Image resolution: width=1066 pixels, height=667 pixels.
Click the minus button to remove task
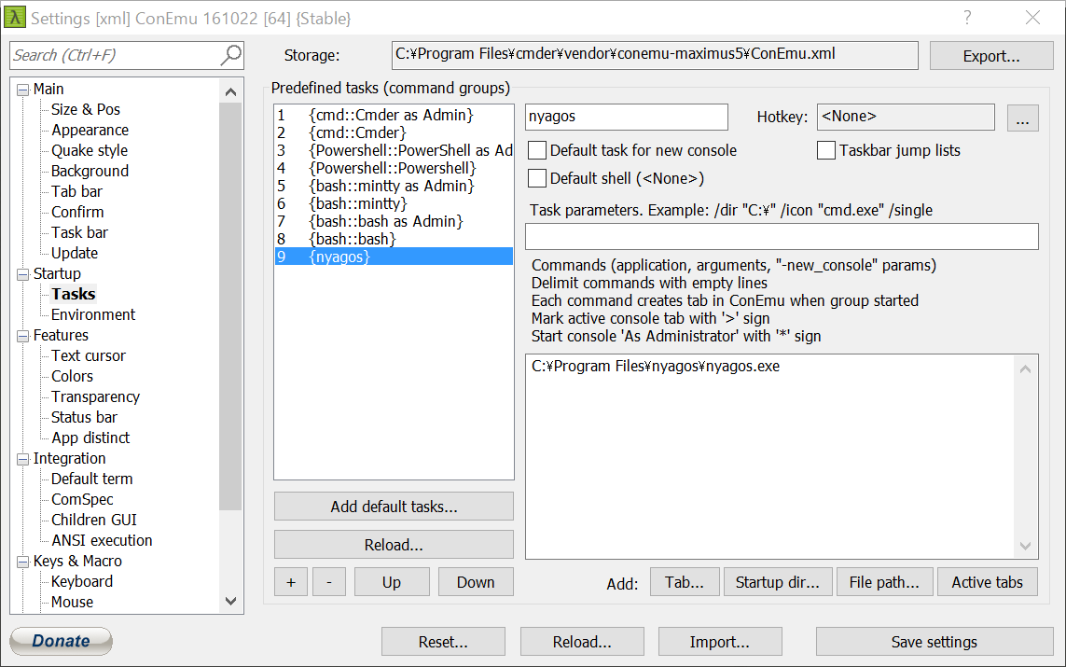pos(329,582)
